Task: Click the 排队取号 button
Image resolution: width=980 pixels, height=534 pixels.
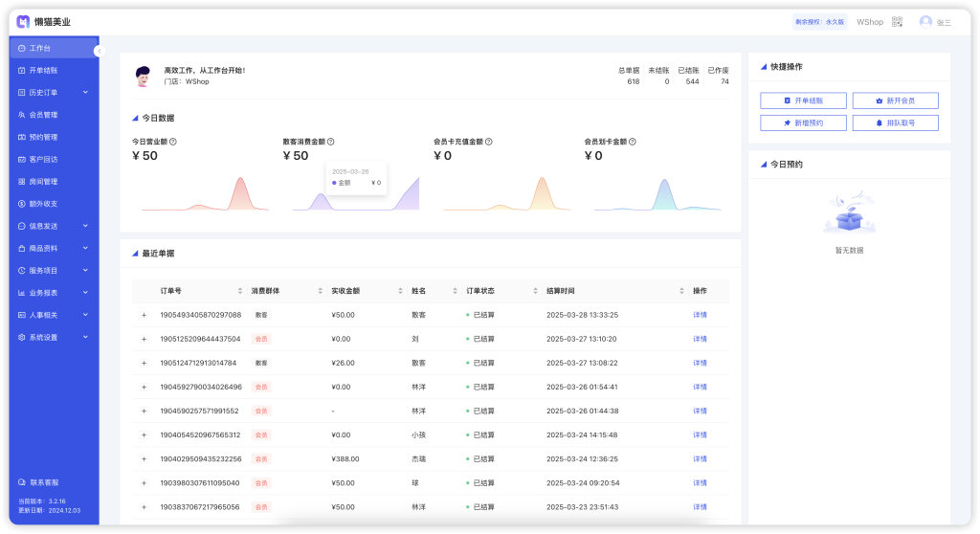Action: (895, 123)
